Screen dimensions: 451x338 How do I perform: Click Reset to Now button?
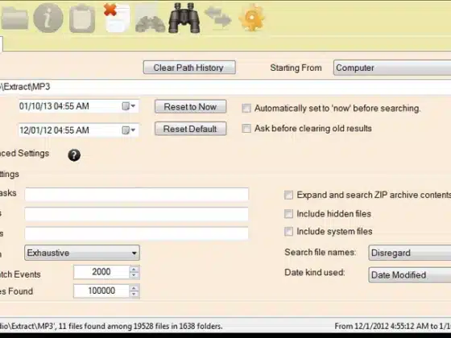[190, 106]
